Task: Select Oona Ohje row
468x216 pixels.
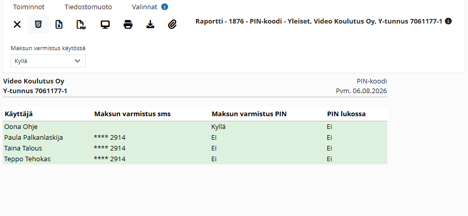Action: [x=195, y=127]
